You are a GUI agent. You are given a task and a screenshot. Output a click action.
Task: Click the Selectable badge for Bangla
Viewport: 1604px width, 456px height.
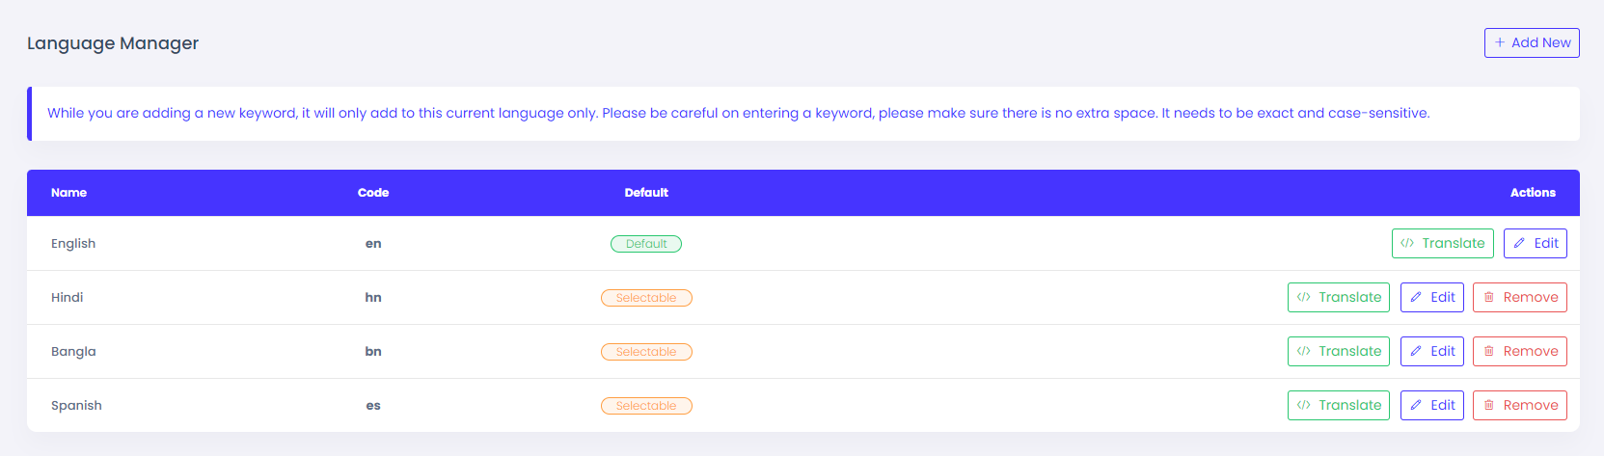646,352
